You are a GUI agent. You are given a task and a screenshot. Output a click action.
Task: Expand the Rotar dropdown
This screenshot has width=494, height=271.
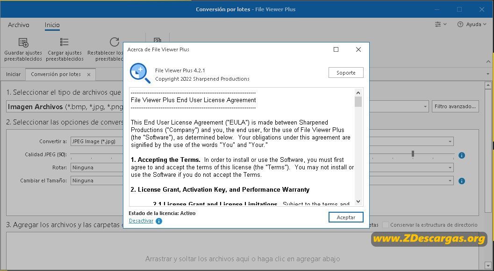450,167
